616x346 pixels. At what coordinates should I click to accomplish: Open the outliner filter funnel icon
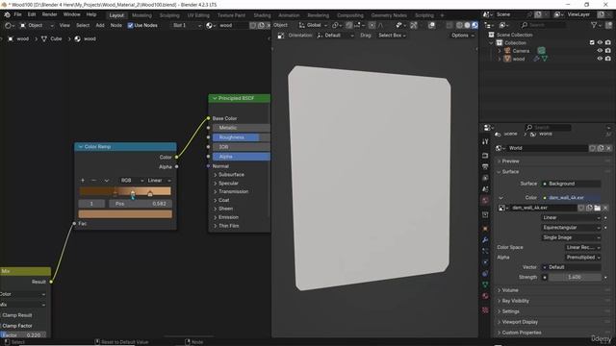click(x=594, y=25)
